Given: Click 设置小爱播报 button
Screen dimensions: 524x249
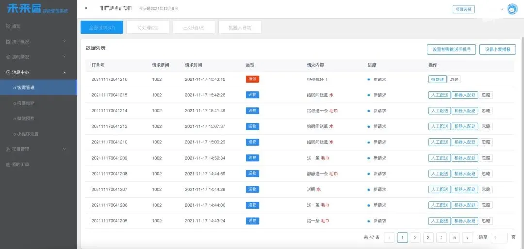Looking at the screenshot, I should (498, 49).
